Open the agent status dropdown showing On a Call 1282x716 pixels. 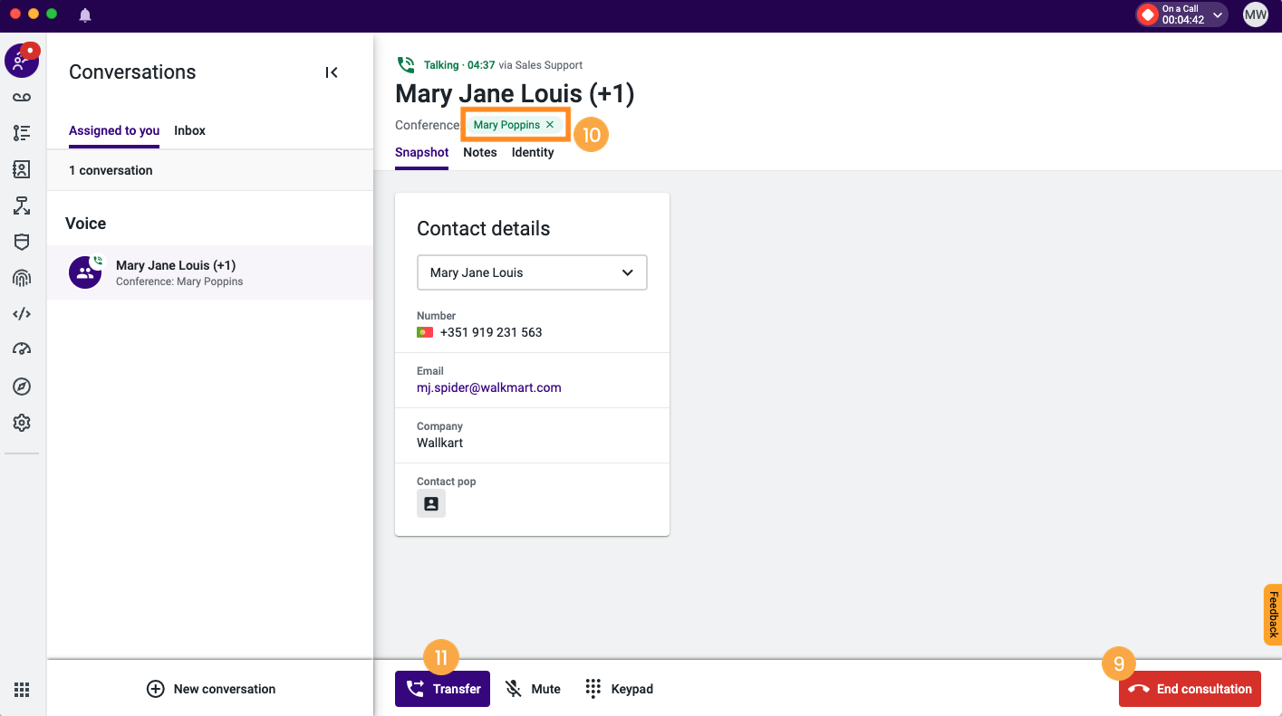[x=1181, y=14]
